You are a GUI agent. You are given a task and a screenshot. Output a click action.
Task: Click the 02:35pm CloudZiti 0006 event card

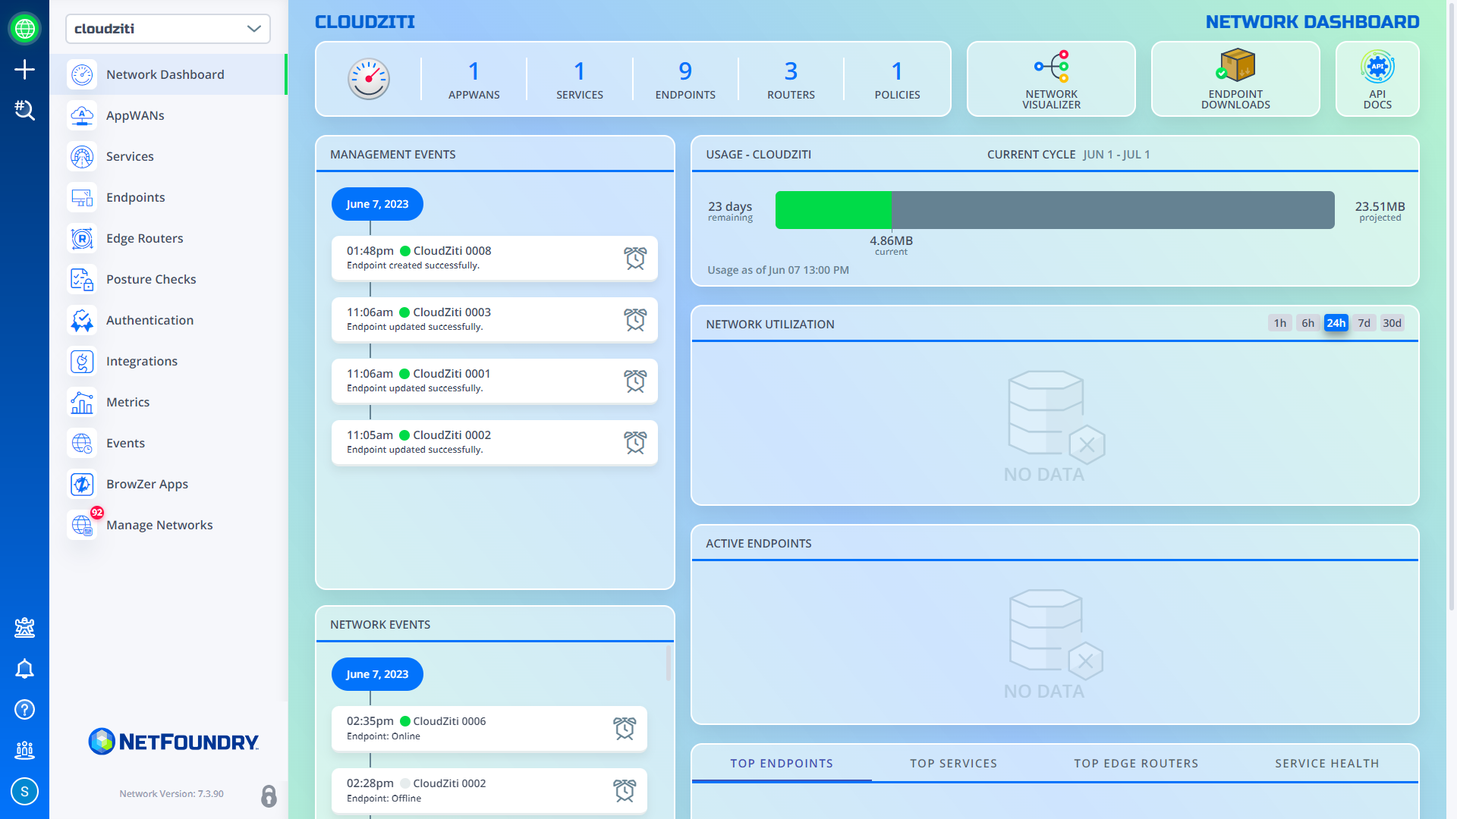489,728
